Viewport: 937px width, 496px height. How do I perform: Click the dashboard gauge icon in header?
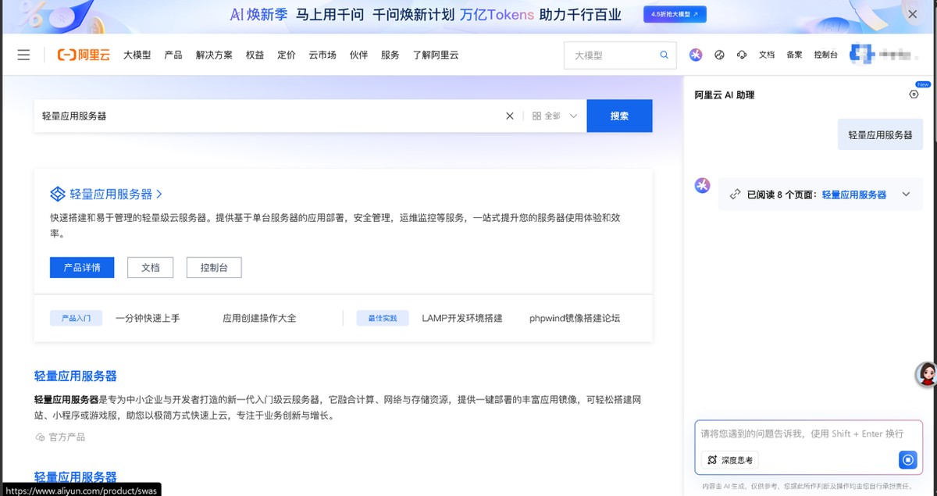(720, 55)
